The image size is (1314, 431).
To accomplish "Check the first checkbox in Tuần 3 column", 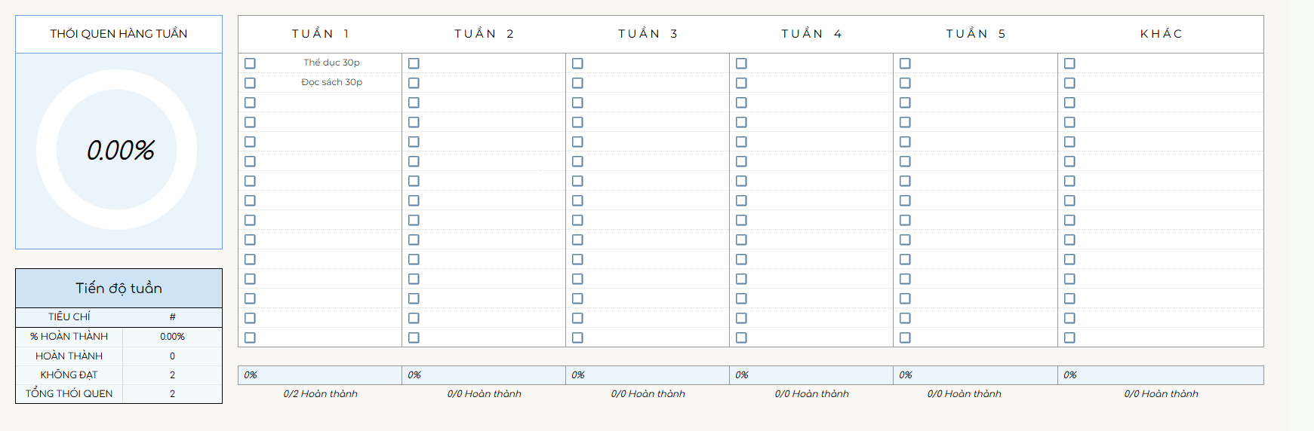I will (x=577, y=63).
